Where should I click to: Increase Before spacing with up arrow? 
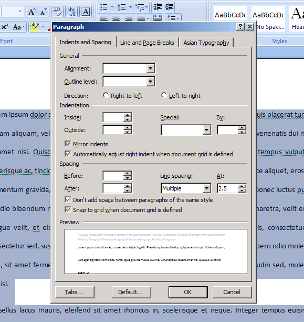pos(128,174)
